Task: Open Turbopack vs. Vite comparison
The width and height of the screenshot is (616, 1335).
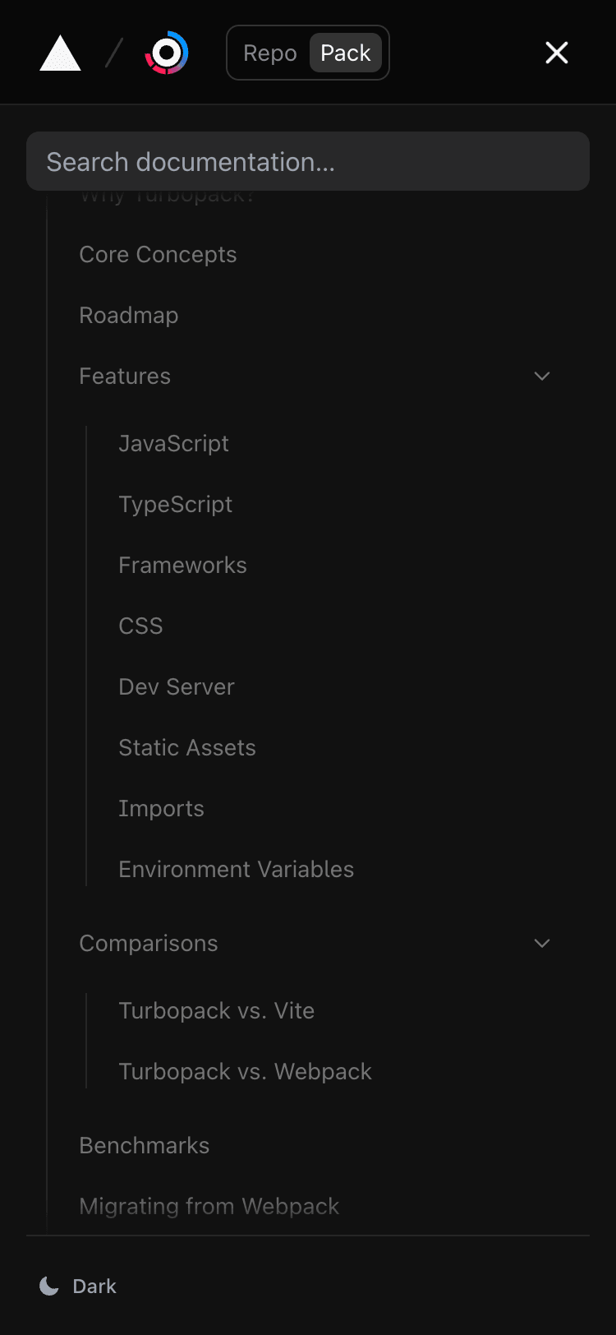Action: click(216, 1010)
